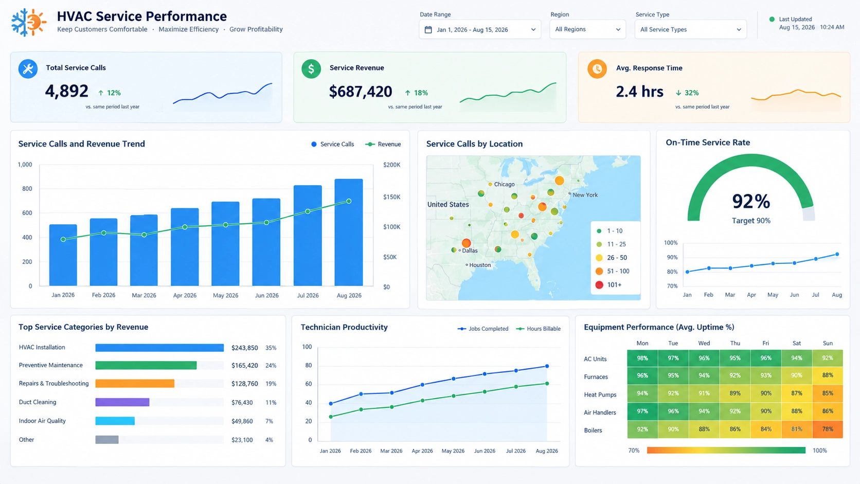Select the 1 - 10 map legend entry
Screen dimensions: 860x484
(610, 231)
